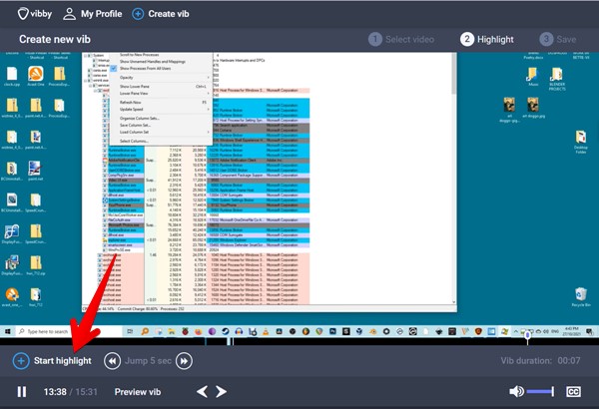
Task: Go to previous highlight with left arrow
Action: point(202,392)
